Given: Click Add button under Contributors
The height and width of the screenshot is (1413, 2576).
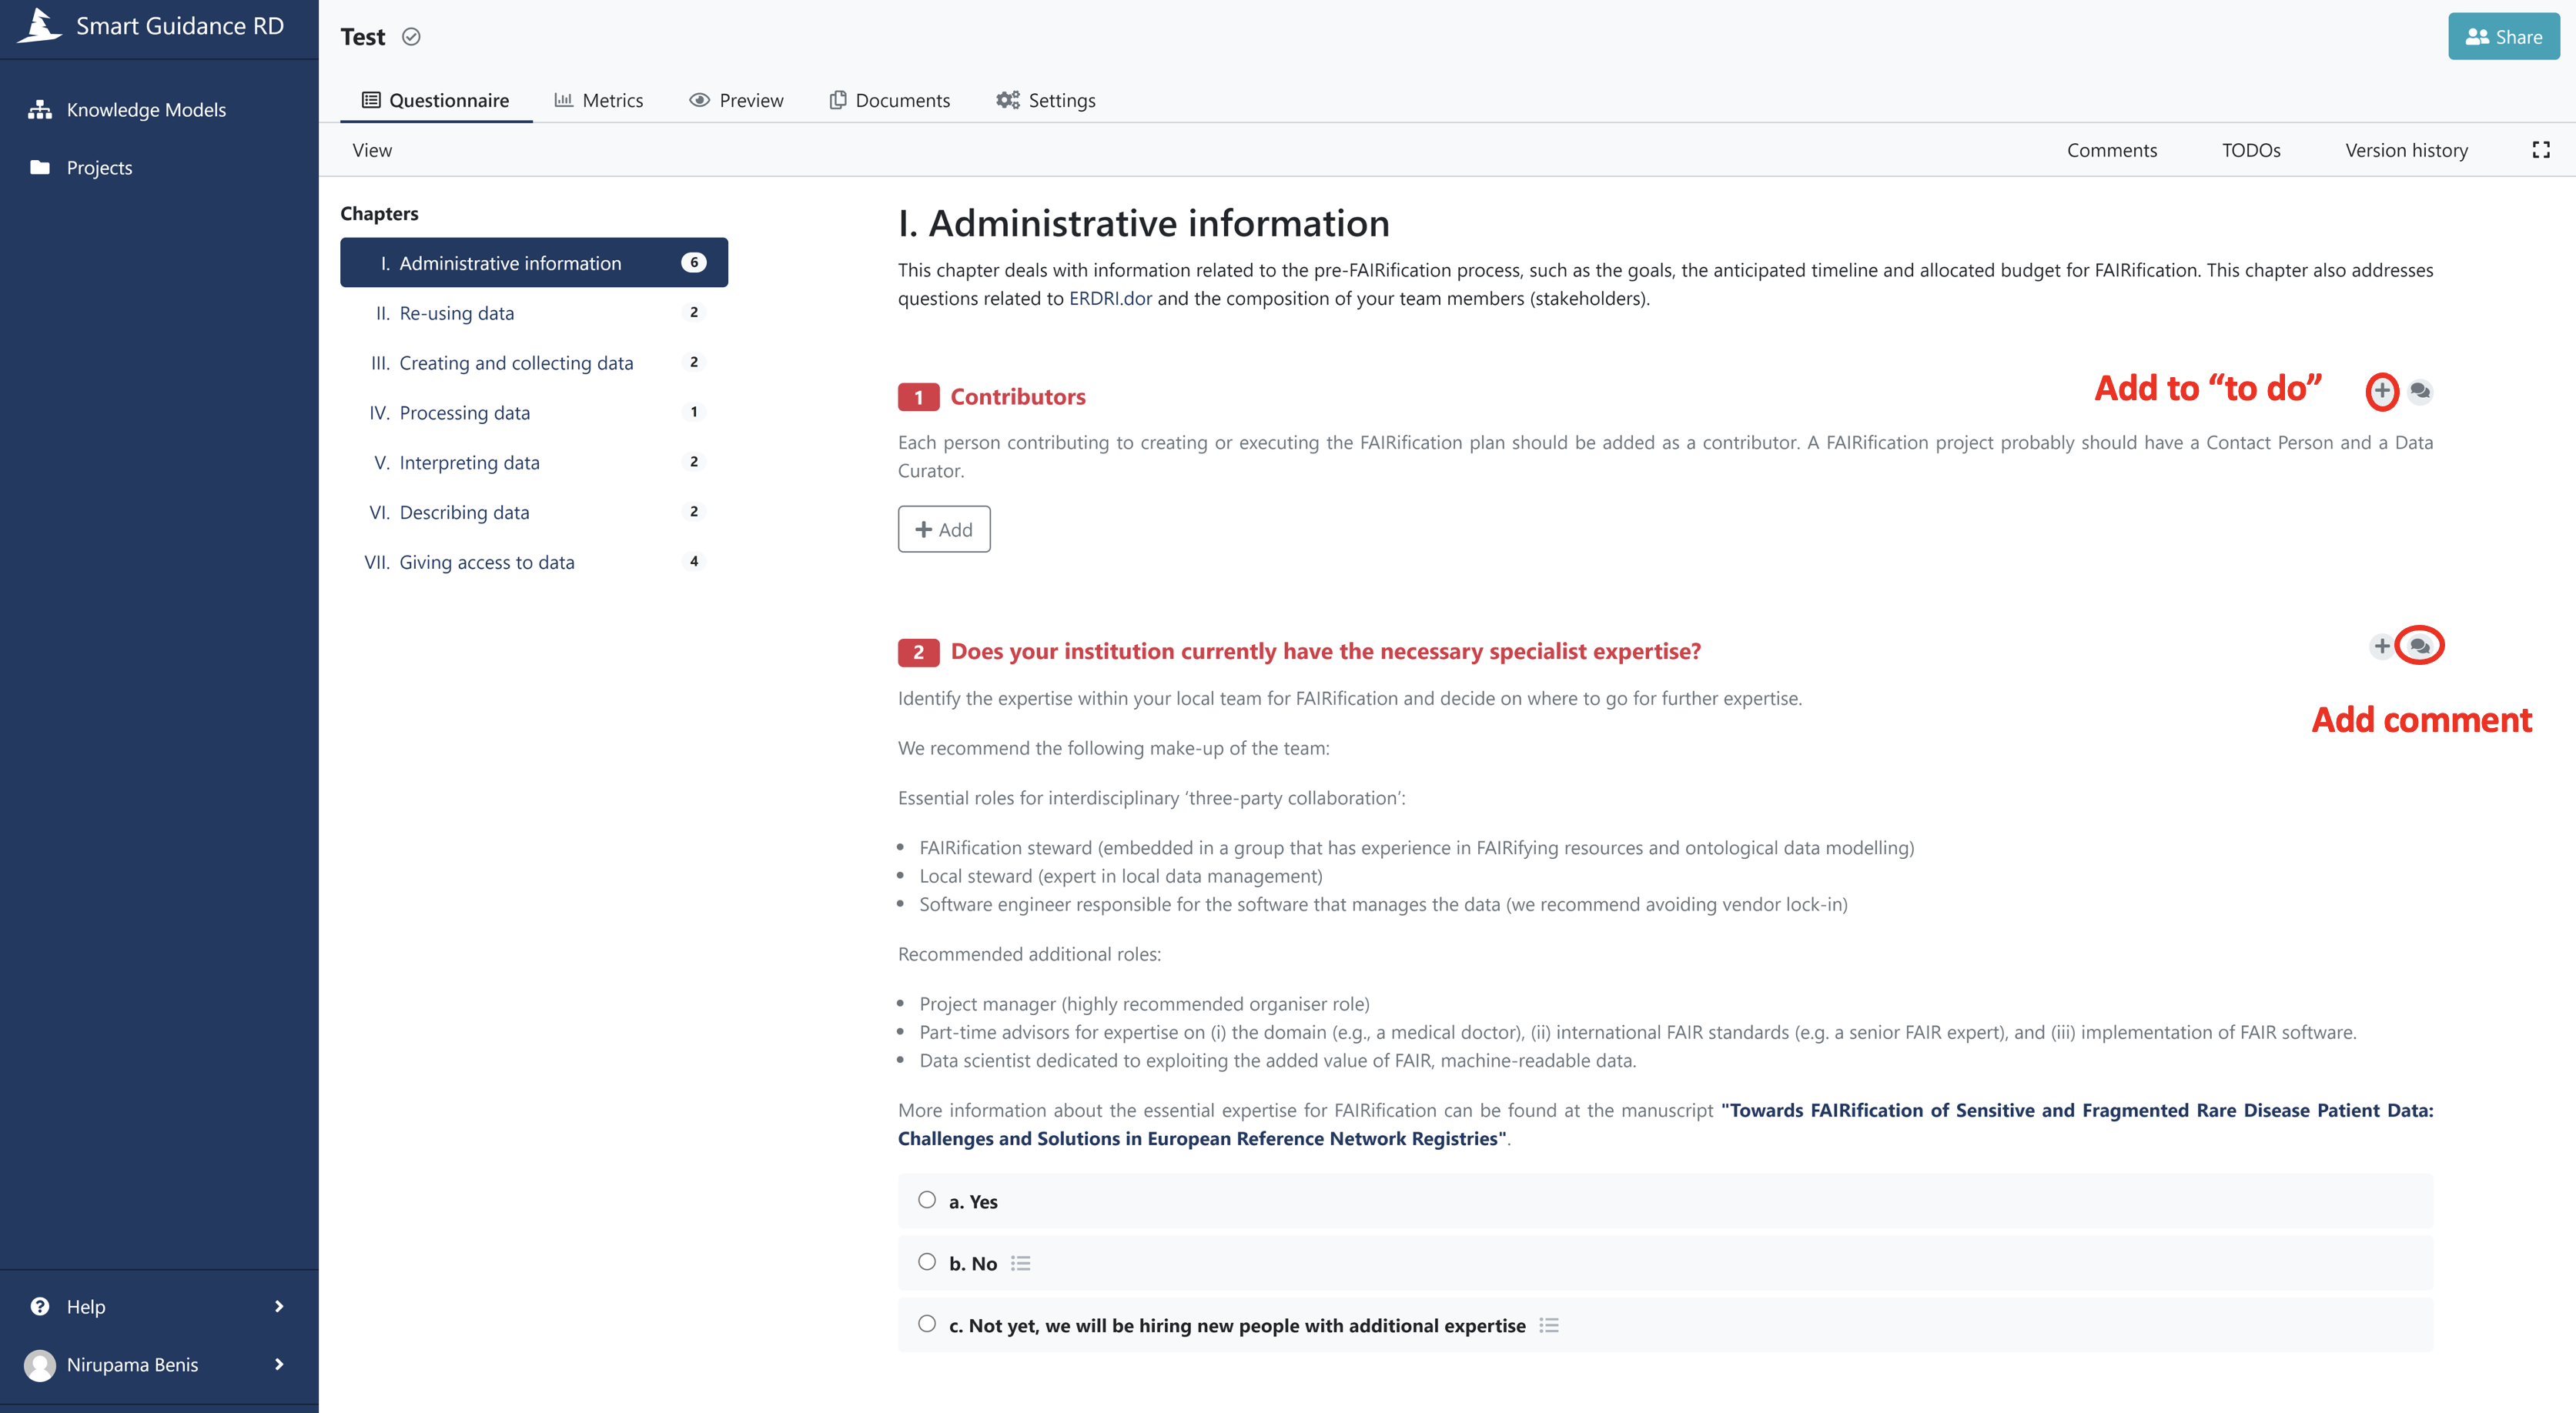Looking at the screenshot, I should (x=943, y=529).
